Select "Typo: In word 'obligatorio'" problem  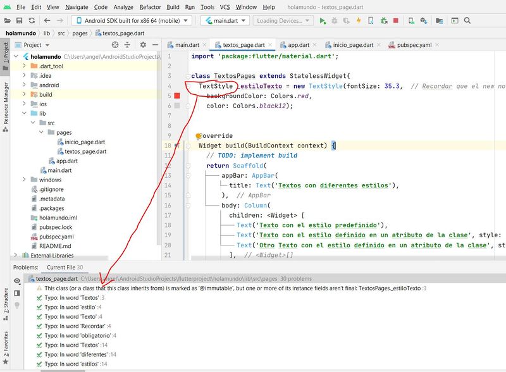77,335
